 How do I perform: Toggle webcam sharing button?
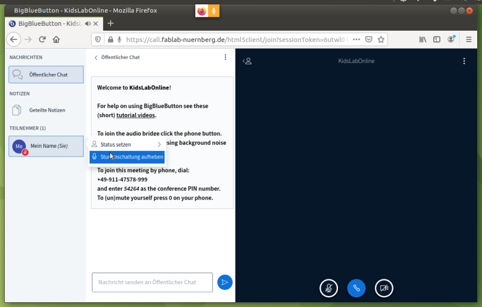tap(384, 288)
